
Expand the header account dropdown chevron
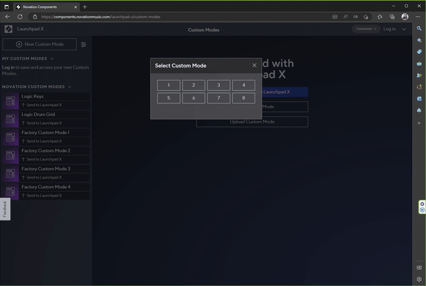(x=404, y=29)
